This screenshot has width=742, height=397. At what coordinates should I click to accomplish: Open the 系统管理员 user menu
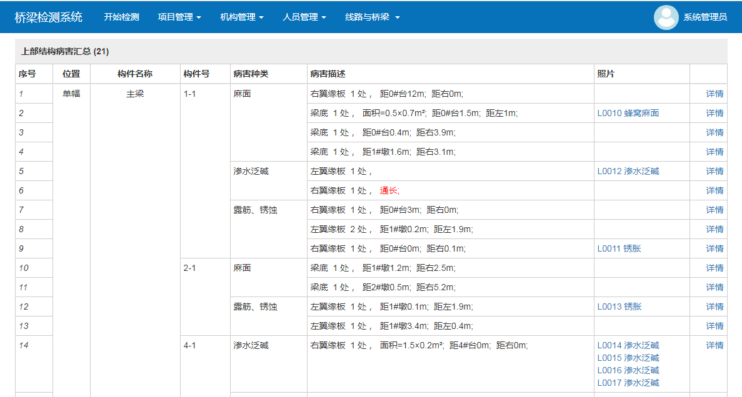pos(705,17)
